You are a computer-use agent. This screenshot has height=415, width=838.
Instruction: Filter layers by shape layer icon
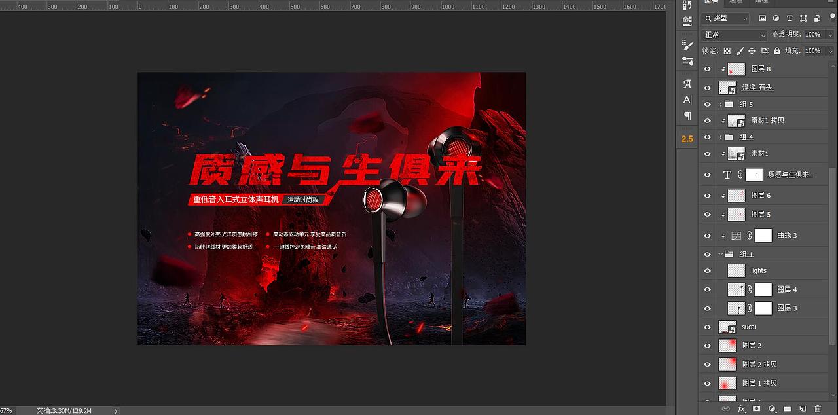(x=803, y=18)
